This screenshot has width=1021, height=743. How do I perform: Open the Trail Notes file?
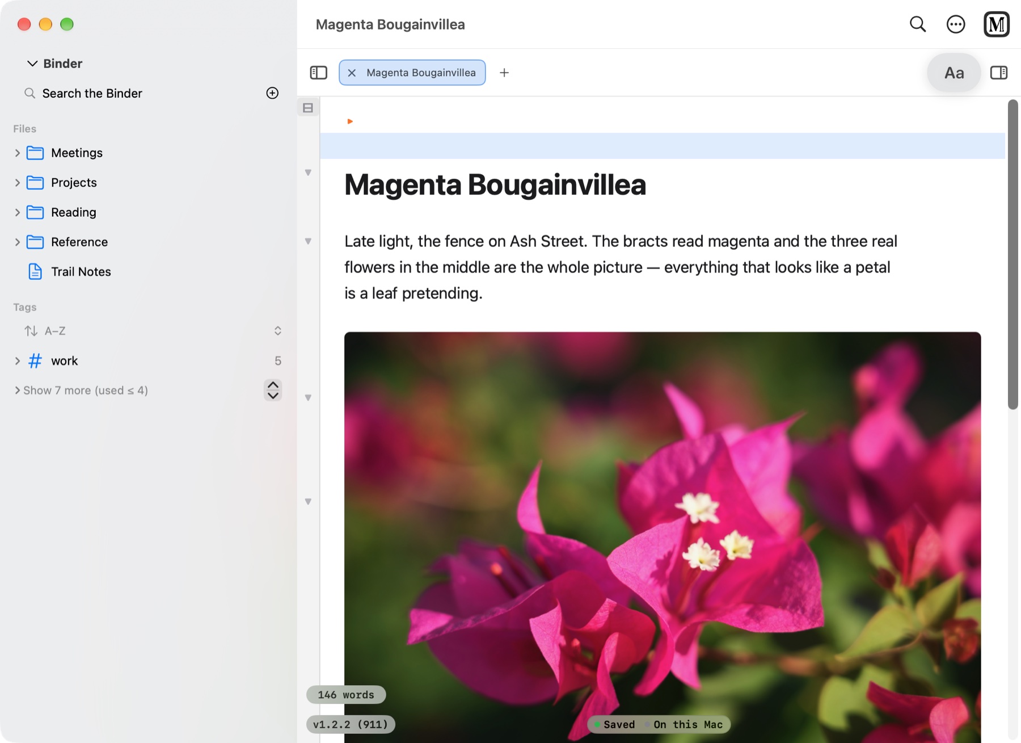pos(81,271)
